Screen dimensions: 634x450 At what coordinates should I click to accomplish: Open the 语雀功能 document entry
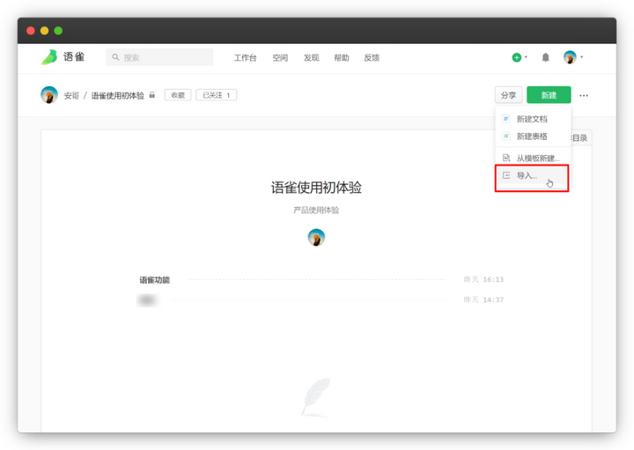[x=154, y=280]
